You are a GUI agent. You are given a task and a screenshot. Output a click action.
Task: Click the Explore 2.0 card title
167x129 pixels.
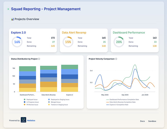point(19,33)
